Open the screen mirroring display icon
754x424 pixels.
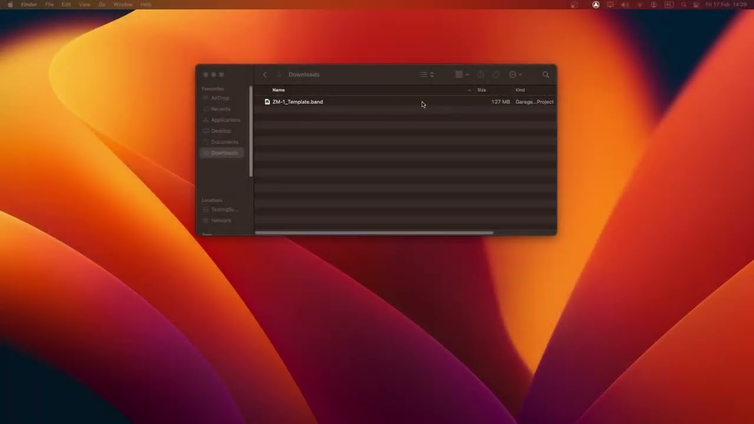610,5
